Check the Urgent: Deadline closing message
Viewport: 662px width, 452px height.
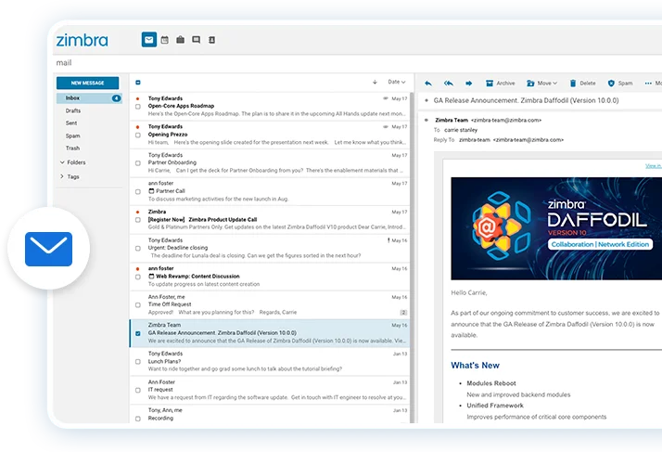[138, 248]
